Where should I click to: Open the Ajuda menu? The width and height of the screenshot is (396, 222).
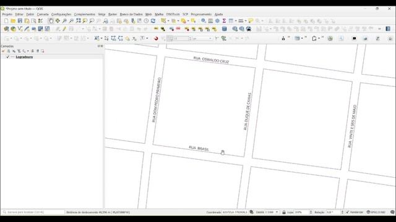pos(218,14)
